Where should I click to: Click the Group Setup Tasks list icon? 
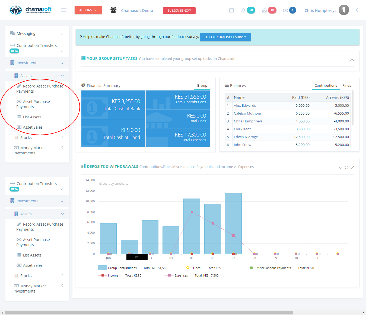tap(84, 58)
